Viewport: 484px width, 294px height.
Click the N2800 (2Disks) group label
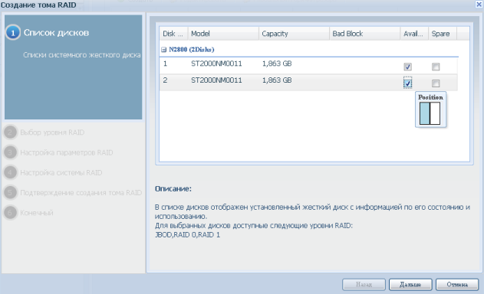[192, 49]
